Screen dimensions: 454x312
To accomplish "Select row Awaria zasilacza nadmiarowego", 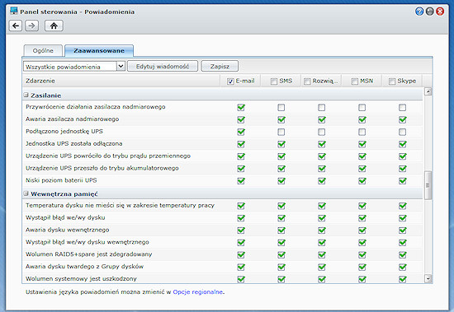I will [x=222, y=119].
